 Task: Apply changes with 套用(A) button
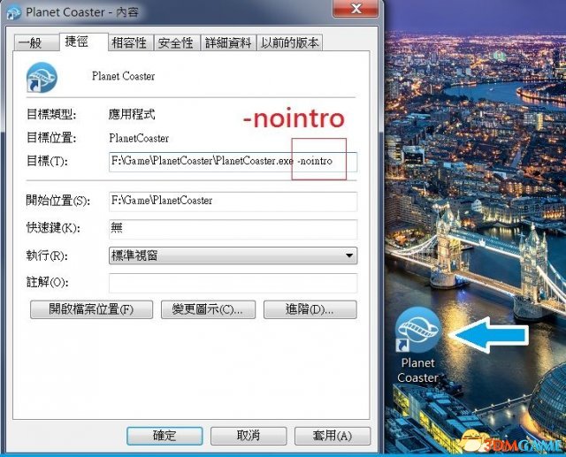coord(333,436)
